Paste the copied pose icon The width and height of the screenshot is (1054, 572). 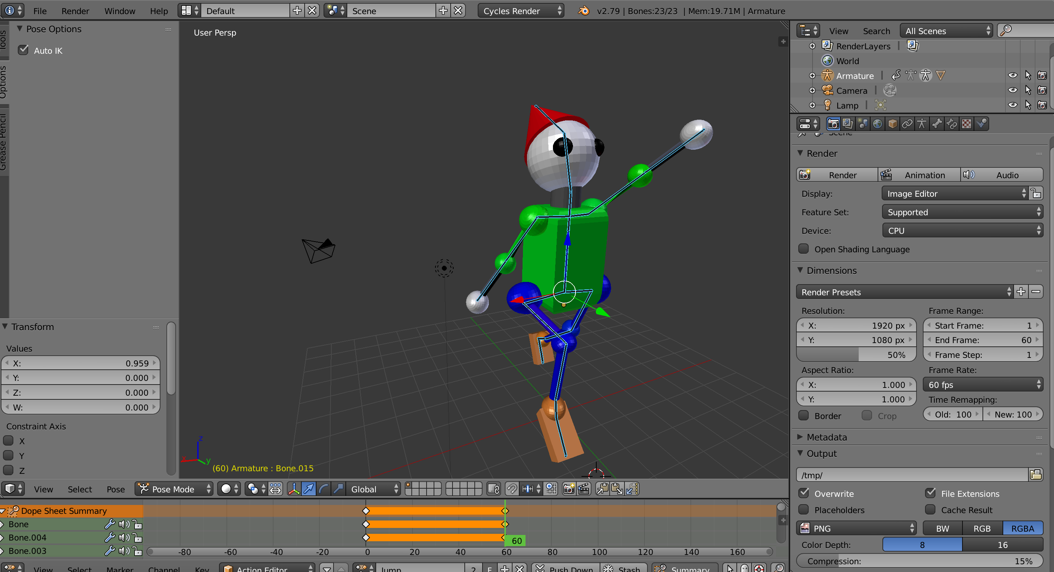[617, 489]
